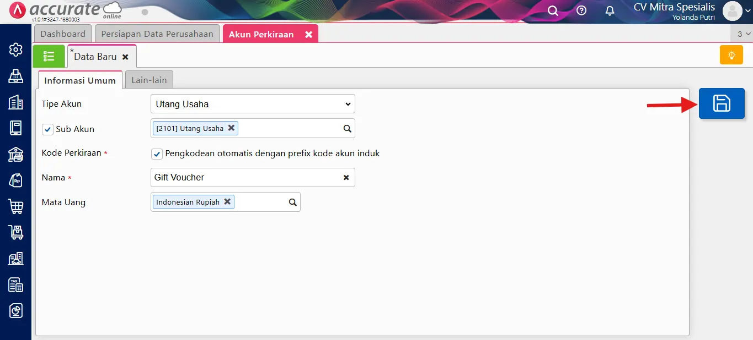Click the blue save button

click(x=722, y=103)
